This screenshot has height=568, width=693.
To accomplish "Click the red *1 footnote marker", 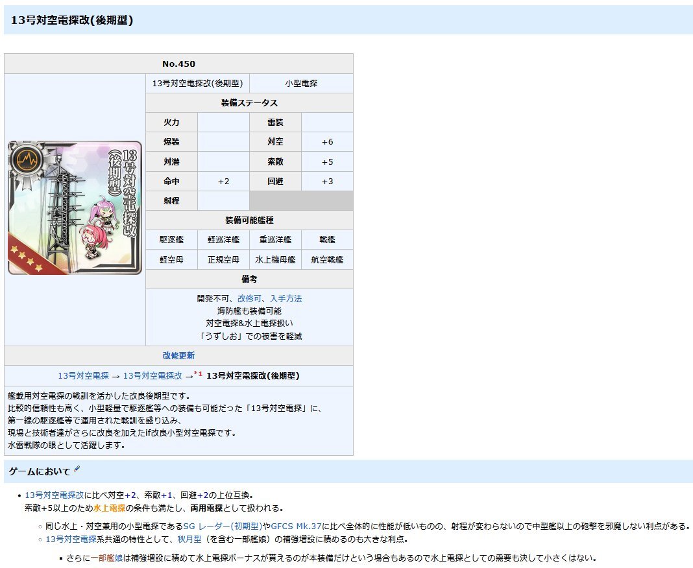I will [x=198, y=373].
